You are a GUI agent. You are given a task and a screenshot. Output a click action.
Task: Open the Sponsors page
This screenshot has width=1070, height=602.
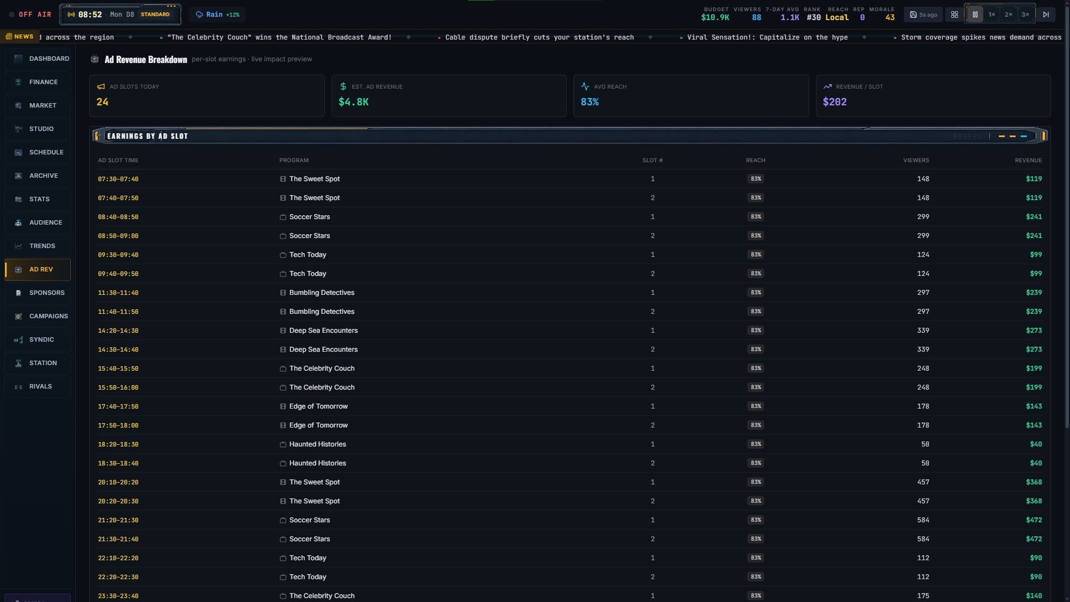[x=38, y=293]
